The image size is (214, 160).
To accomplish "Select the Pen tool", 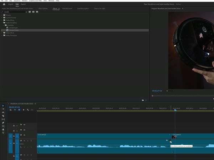I will click(x=3, y=123).
